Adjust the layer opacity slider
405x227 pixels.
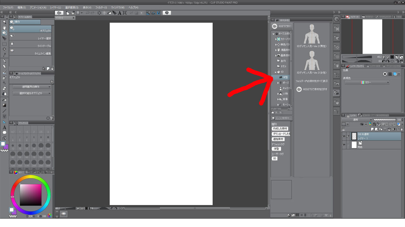pyautogui.click(x=385, y=120)
